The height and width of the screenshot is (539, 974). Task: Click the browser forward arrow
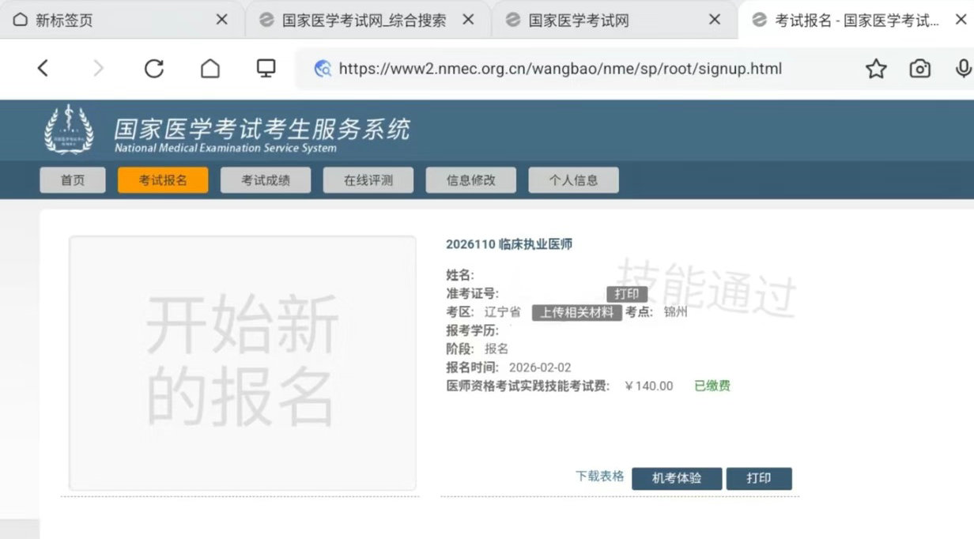98,69
